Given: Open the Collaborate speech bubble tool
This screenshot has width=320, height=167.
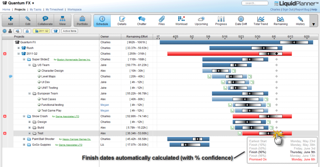Looking at the screenshot, I should (45, 20).
